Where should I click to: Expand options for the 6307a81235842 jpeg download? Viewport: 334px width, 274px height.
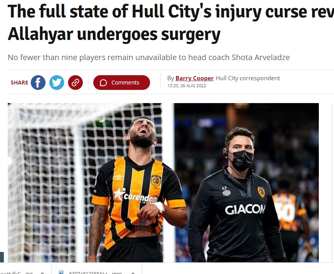[x=133, y=272]
